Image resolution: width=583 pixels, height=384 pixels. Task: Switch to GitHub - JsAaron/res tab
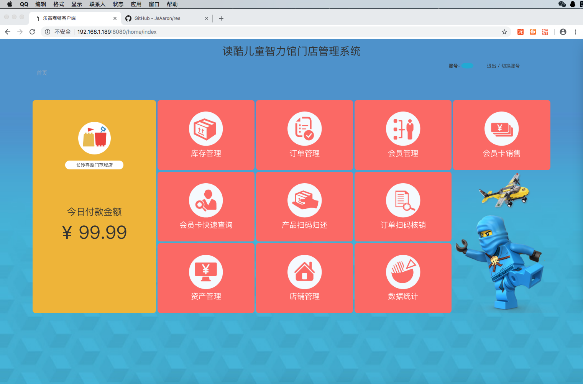[167, 18]
